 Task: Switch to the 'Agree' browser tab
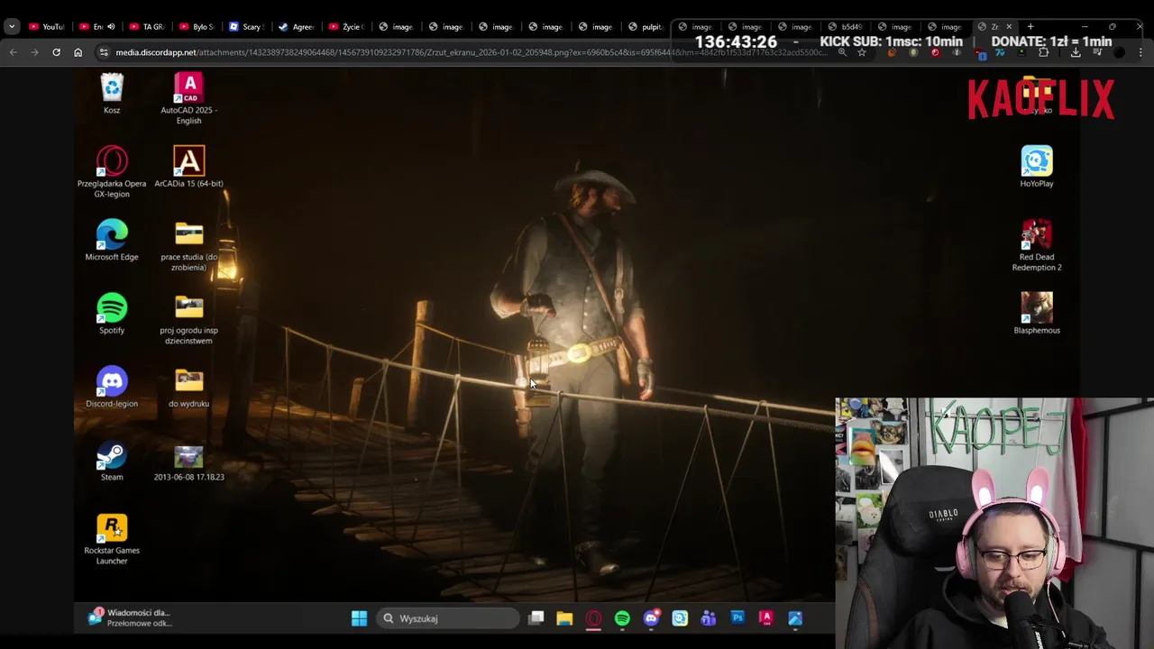[296, 26]
